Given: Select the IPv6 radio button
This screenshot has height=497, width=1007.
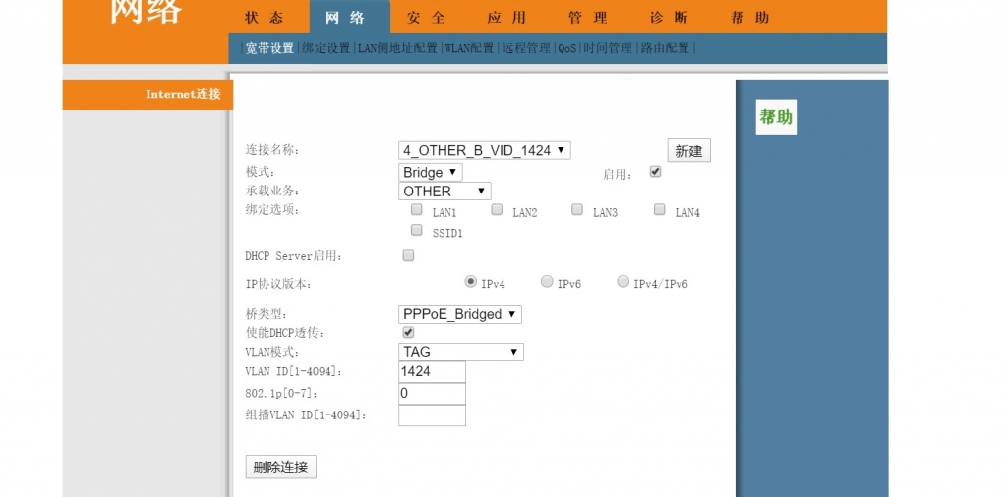Looking at the screenshot, I should [x=547, y=282].
